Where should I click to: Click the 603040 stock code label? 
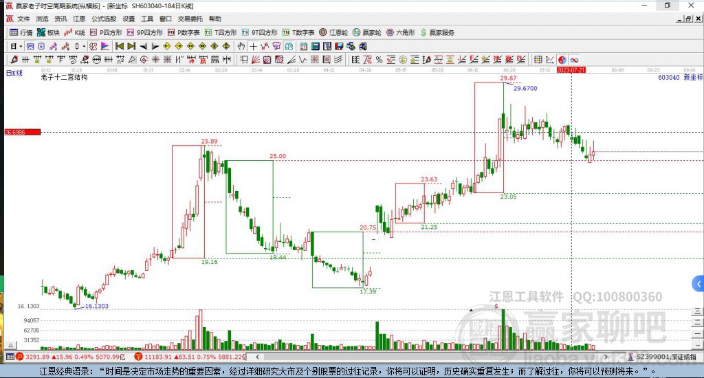pyautogui.click(x=668, y=77)
